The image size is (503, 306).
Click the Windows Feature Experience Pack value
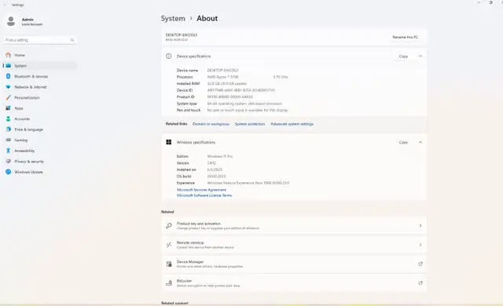pos(248,183)
